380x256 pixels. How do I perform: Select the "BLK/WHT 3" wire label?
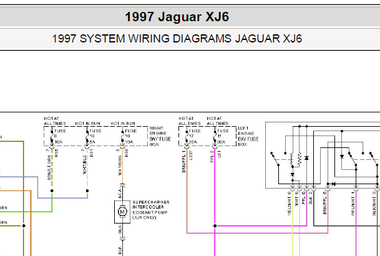(x=374, y=203)
